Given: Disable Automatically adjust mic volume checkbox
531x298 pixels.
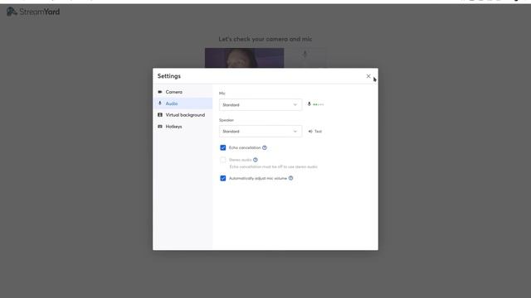Looking at the screenshot, I should click(223, 178).
